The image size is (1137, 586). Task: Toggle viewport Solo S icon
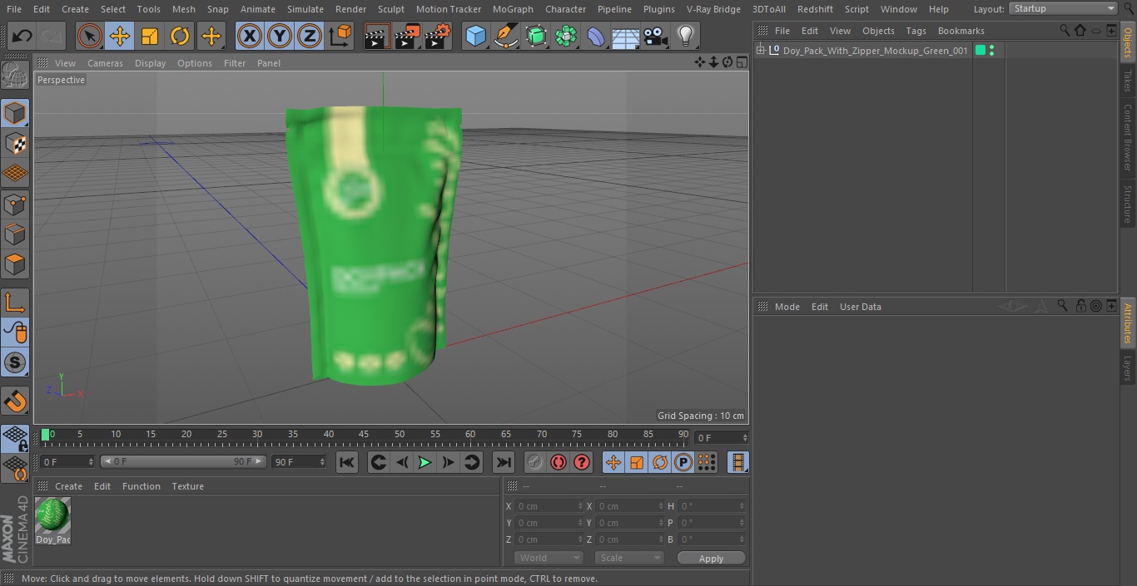(15, 363)
